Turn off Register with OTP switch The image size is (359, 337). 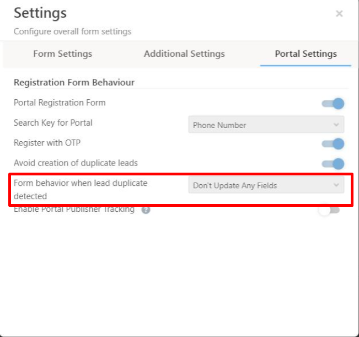333,144
